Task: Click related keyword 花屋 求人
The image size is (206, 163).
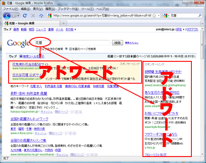Action: [36, 86]
